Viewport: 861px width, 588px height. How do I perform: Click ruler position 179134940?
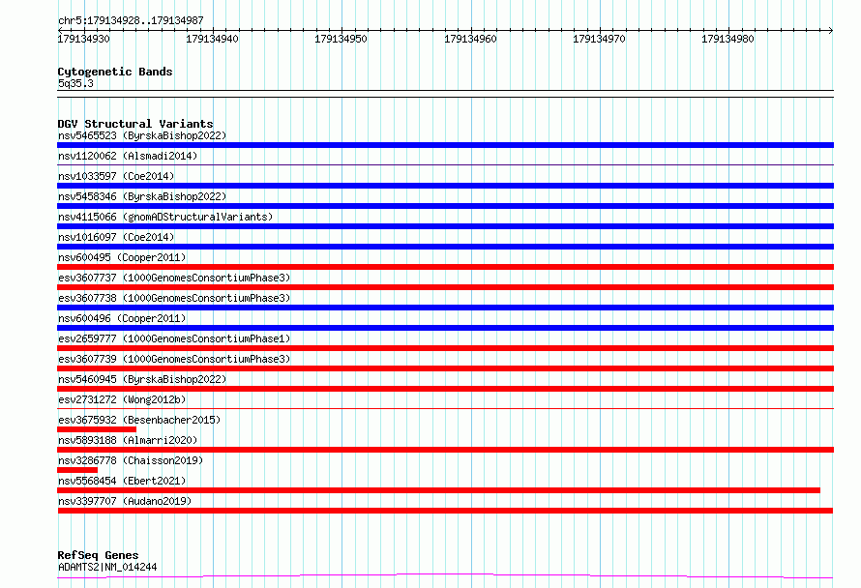coord(212,39)
